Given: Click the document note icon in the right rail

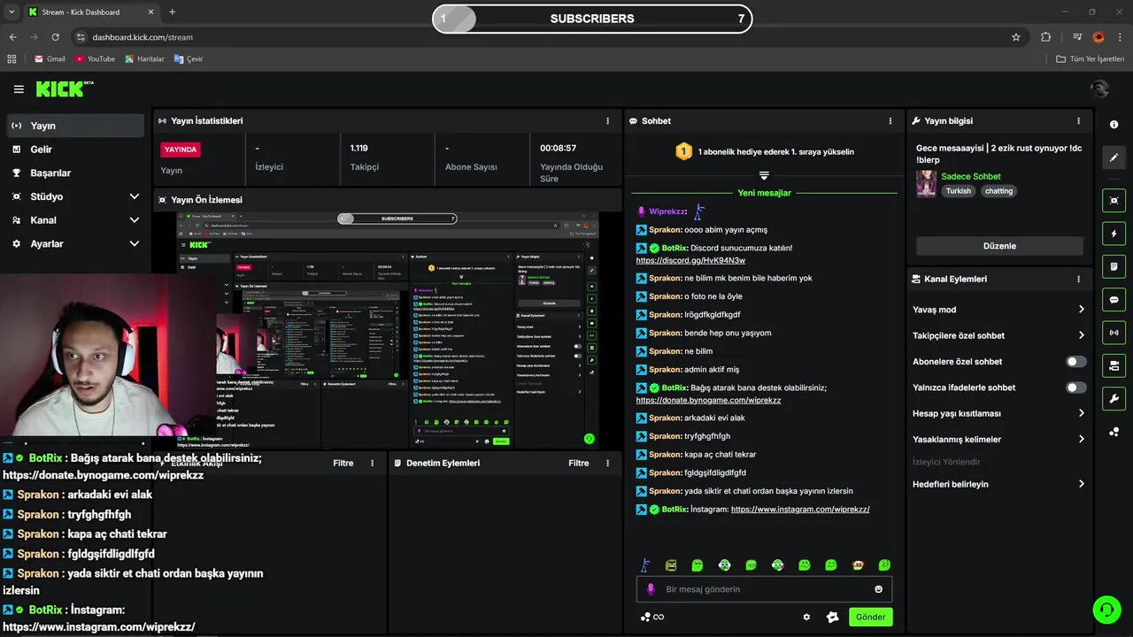Looking at the screenshot, I should pos(1114,266).
